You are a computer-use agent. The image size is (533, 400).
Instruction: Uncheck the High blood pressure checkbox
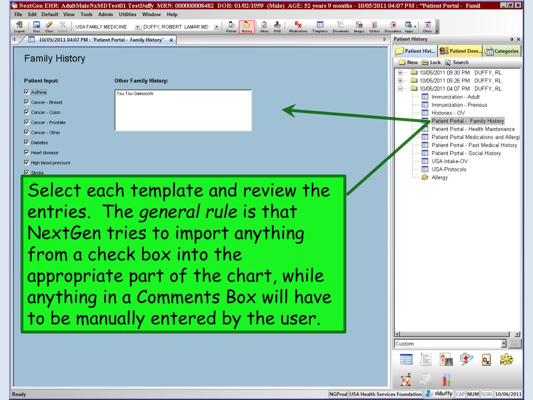tap(27, 162)
